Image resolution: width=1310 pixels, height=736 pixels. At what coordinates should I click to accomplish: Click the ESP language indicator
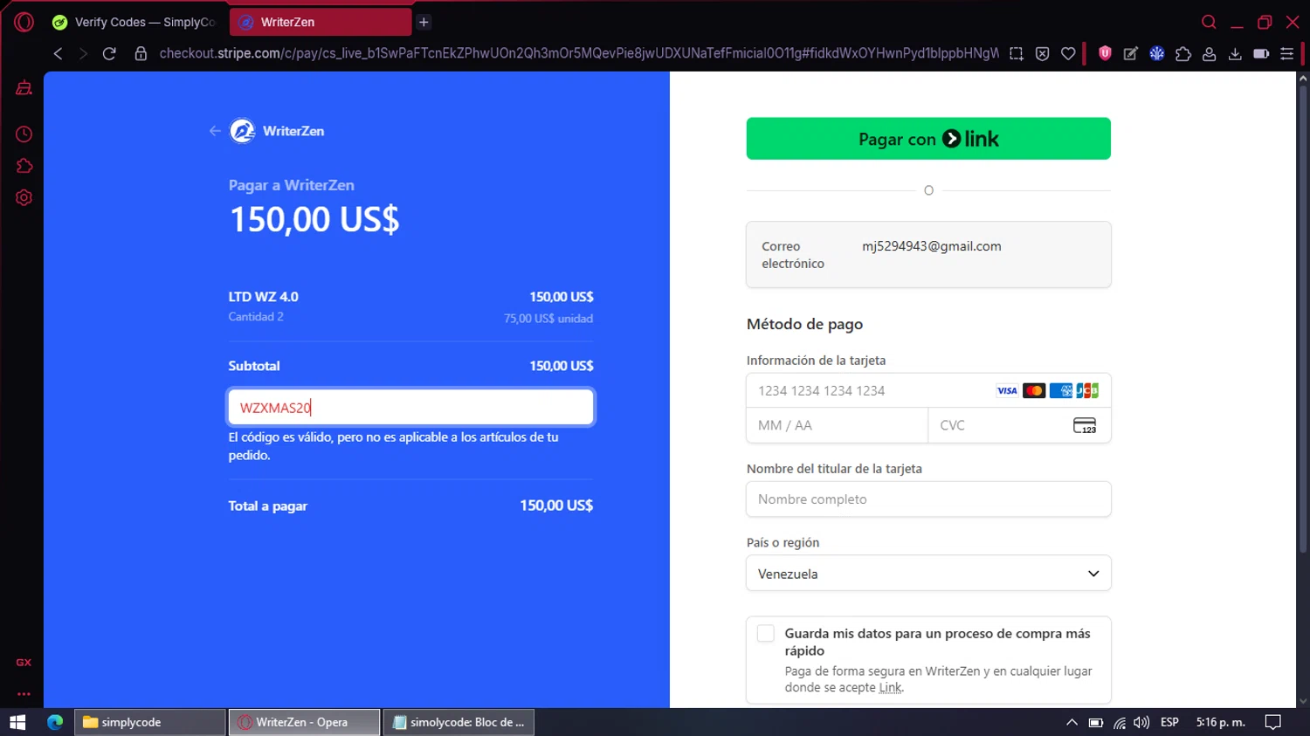point(1169,722)
